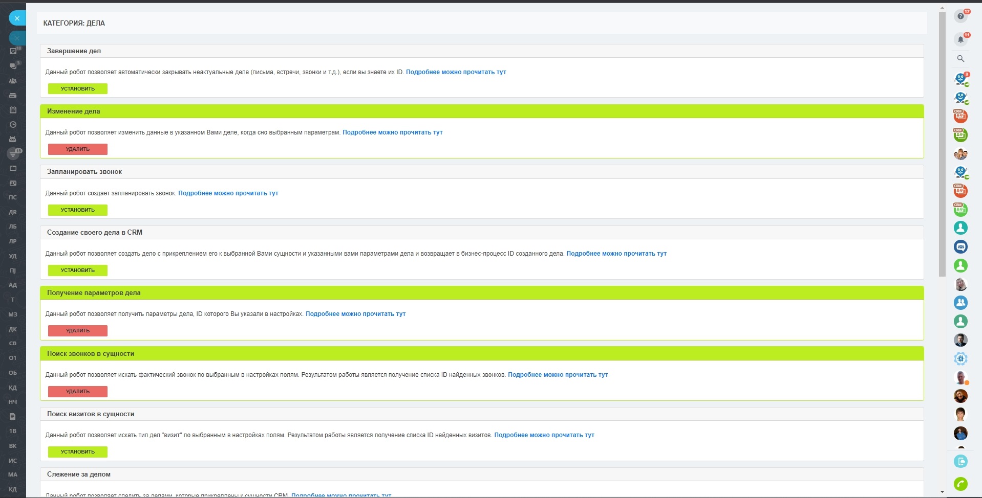The height and width of the screenshot is (498, 982).
Task: Delete the 'Поиск звонков в сущности' robot
Action: click(x=78, y=391)
